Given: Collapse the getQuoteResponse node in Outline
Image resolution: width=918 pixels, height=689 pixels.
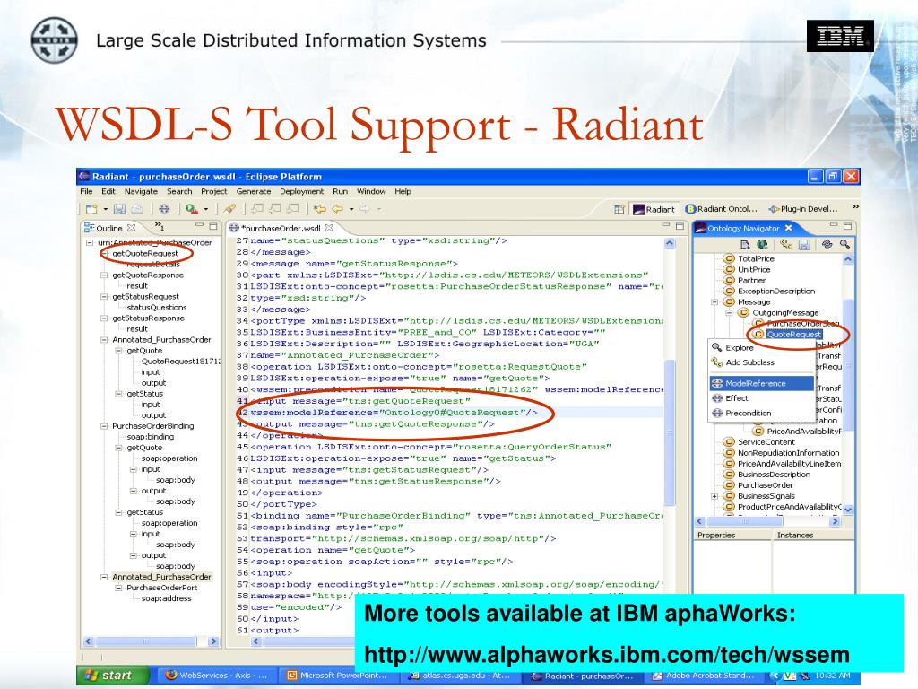Looking at the screenshot, I should pos(104,275).
